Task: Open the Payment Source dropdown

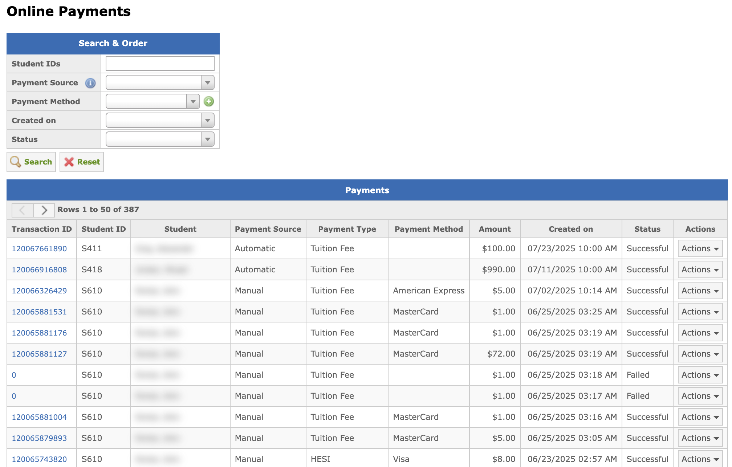Action: pos(160,83)
